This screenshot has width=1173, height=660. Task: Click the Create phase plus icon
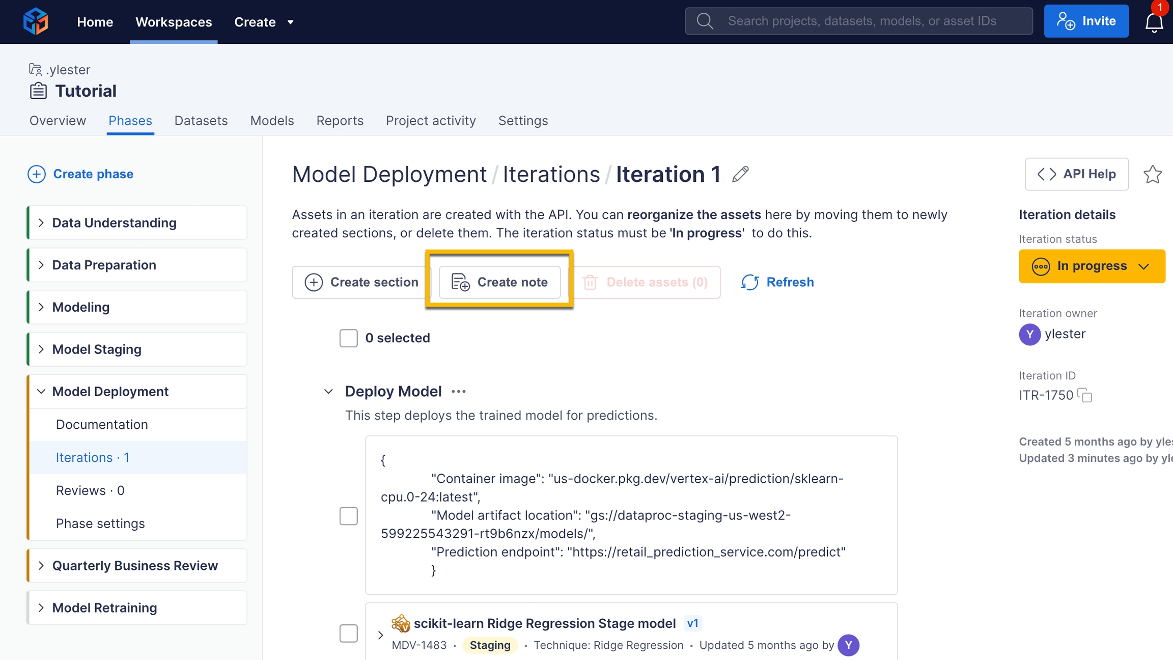point(36,174)
